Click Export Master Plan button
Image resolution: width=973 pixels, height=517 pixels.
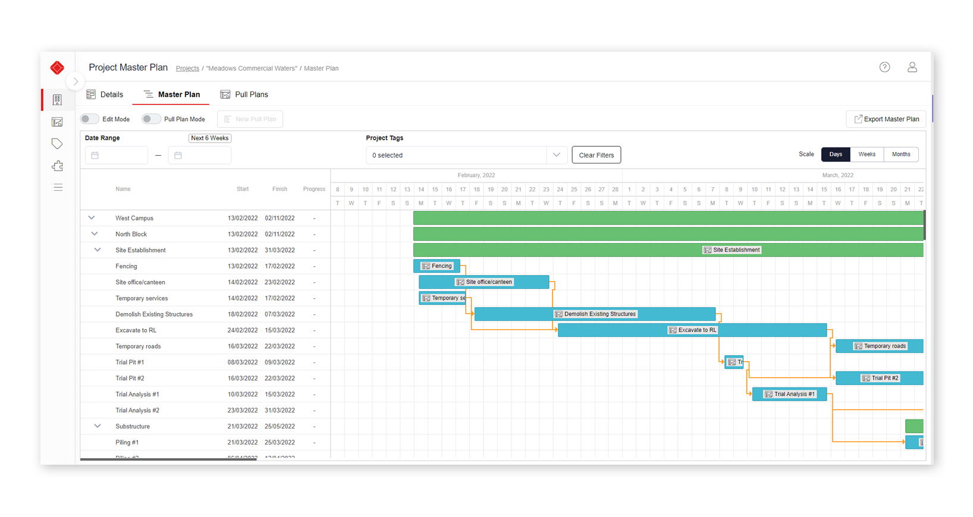tap(886, 119)
